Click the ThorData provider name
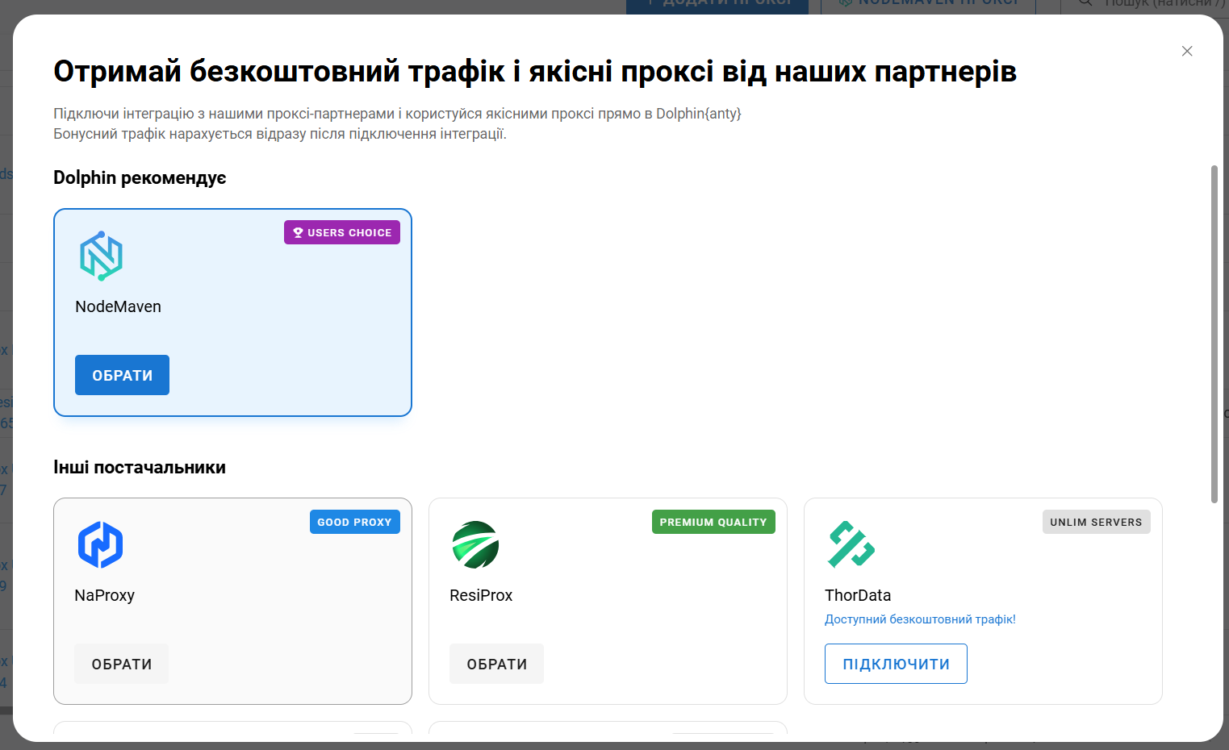The width and height of the screenshot is (1229, 750). (x=858, y=595)
